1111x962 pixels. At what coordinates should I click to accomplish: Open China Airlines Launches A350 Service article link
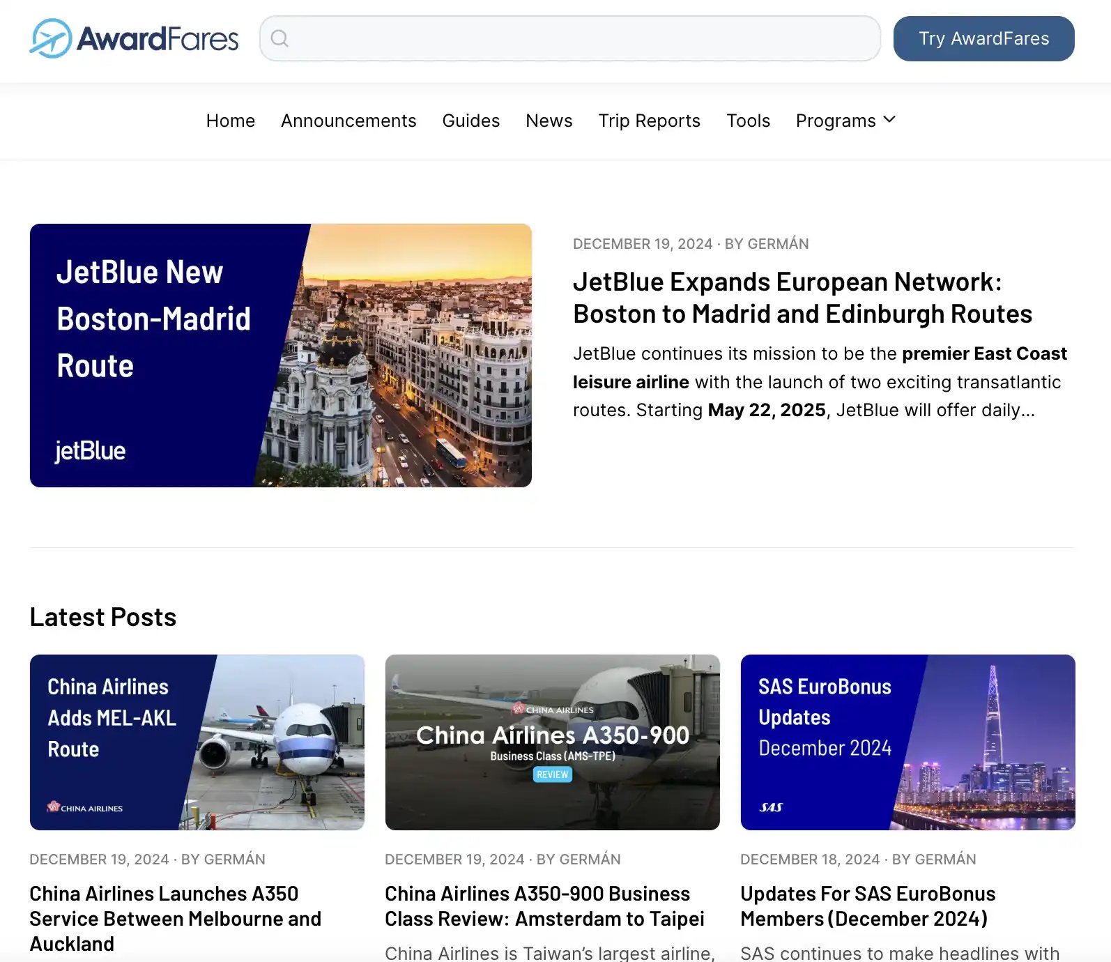[176, 919]
